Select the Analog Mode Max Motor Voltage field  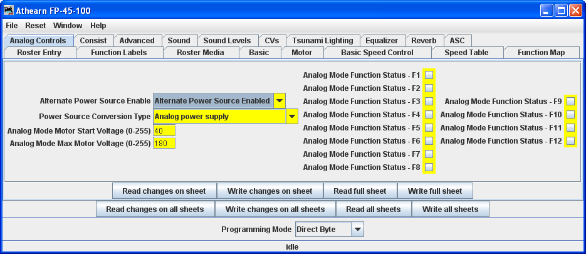(x=164, y=144)
